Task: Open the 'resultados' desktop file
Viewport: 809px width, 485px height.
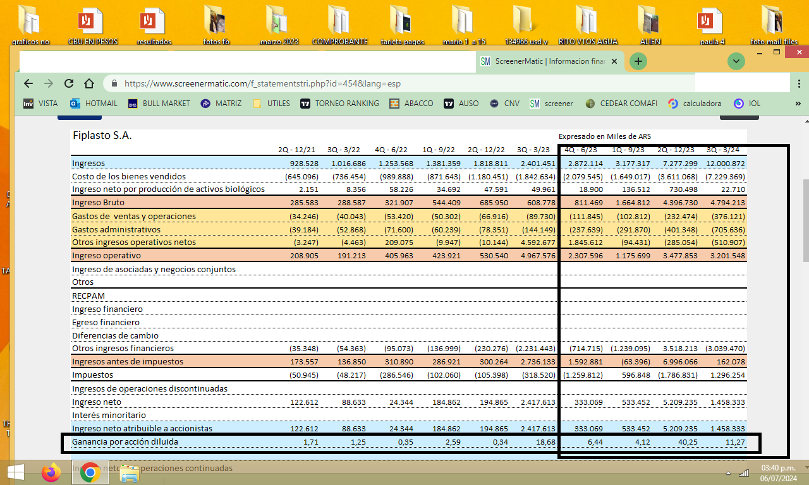Action: coord(154,24)
